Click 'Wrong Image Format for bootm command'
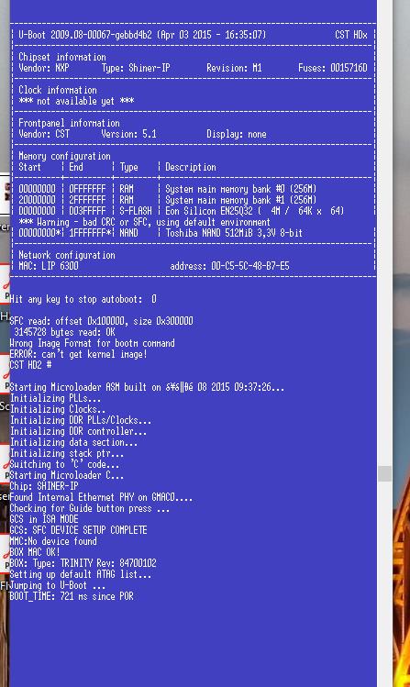The width and height of the screenshot is (410, 687). 92,343
